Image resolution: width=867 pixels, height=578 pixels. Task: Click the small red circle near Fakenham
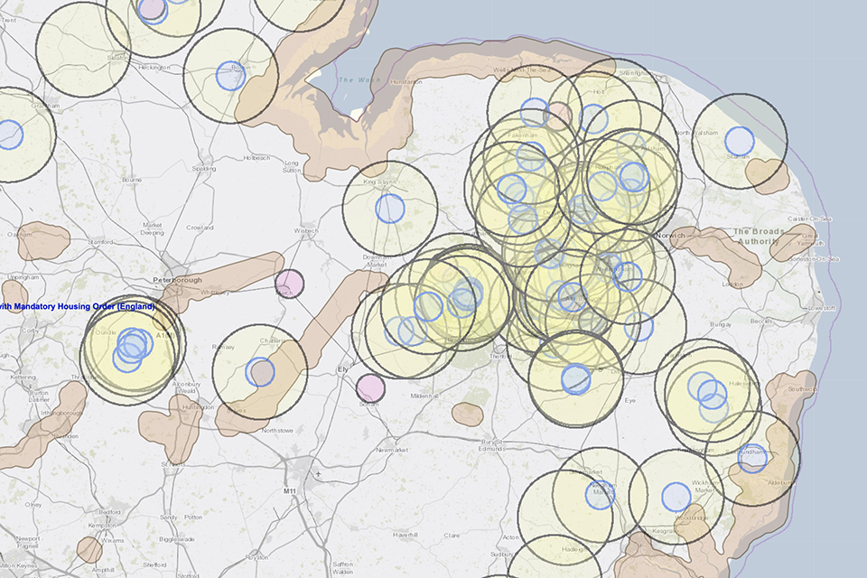(x=559, y=115)
